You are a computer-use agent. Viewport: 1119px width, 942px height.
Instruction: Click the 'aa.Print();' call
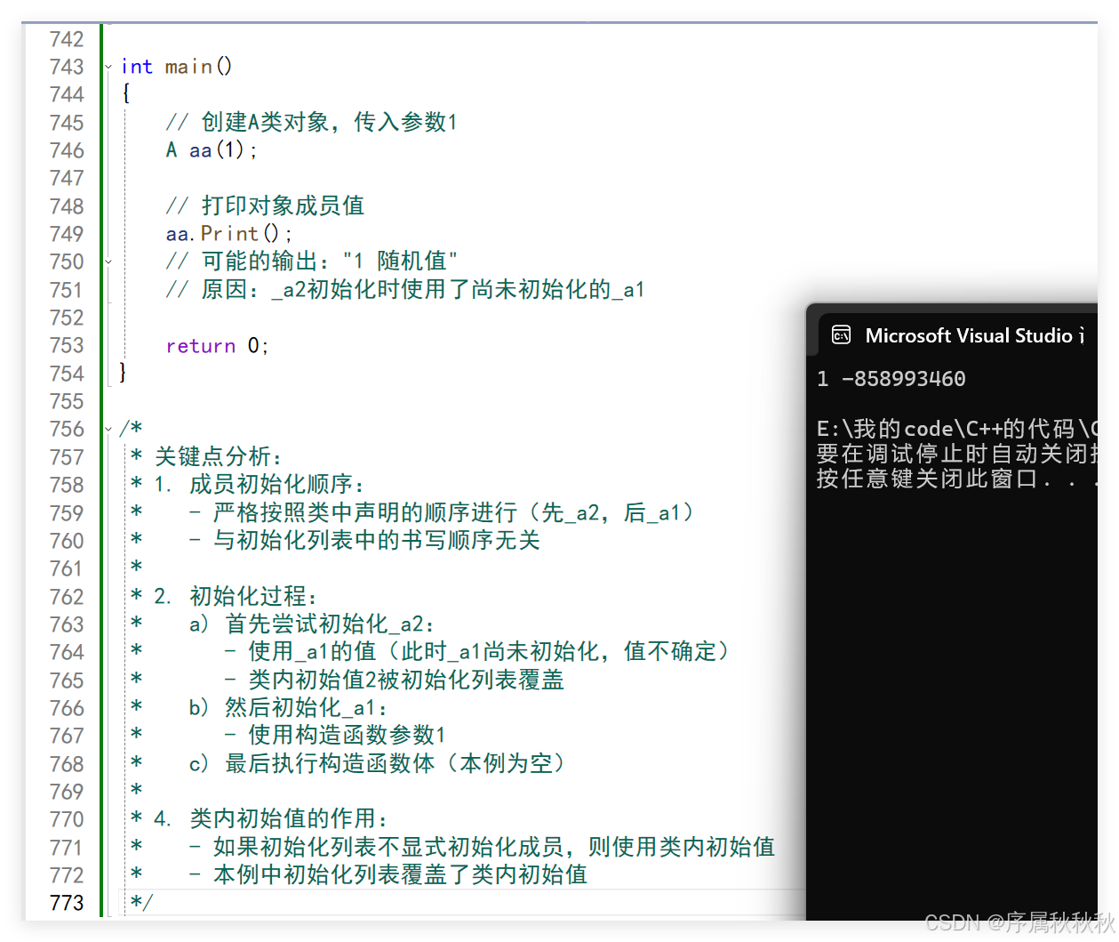(228, 234)
